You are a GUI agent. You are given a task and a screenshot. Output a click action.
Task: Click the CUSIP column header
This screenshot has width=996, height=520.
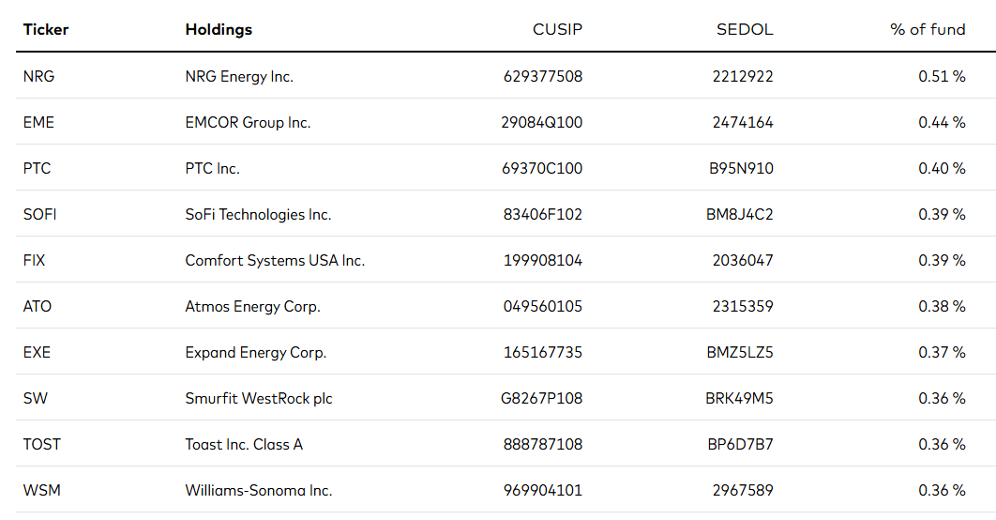point(557,29)
